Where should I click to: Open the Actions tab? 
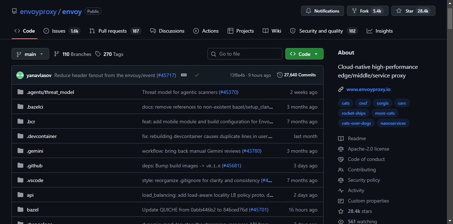coord(206,31)
